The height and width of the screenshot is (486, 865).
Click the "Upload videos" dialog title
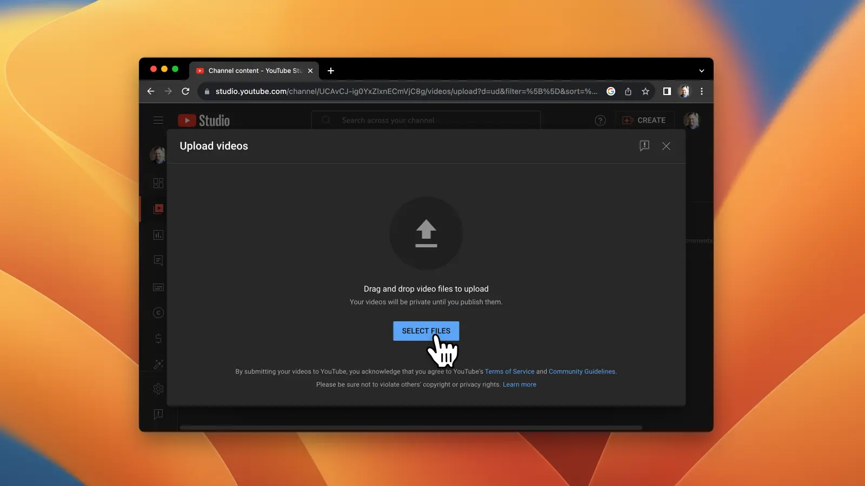[x=214, y=146]
